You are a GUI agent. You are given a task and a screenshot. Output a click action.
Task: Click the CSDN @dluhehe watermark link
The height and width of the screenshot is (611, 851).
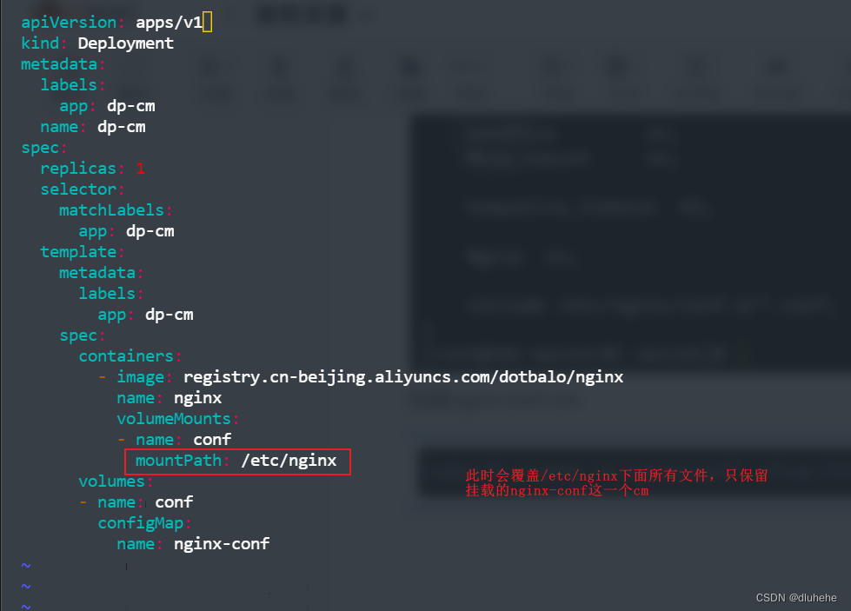(797, 598)
